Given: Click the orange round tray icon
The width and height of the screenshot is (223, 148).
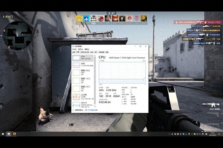Looking at the screenshot, I should (x=178, y=134).
